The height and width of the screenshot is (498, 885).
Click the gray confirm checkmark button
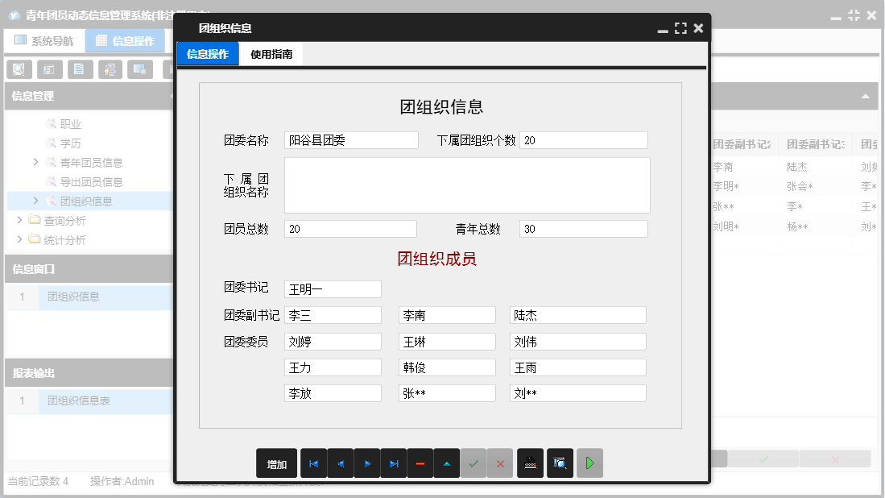click(x=474, y=463)
